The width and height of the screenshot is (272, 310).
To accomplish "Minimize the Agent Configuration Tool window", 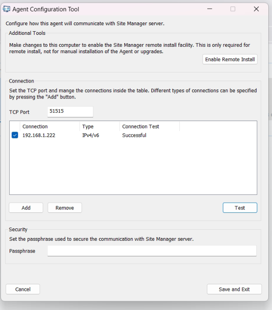I will (210, 9).
